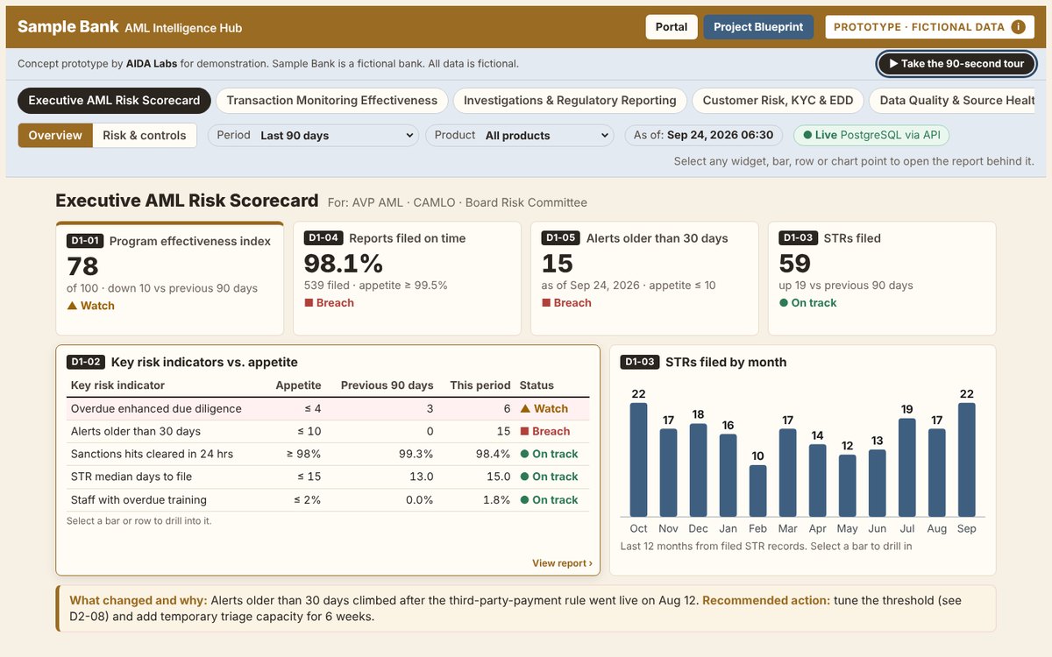Click the Watch triangle icon in the D1-01 card
Viewport: 1052px width, 657px height.
(x=72, y=306)
